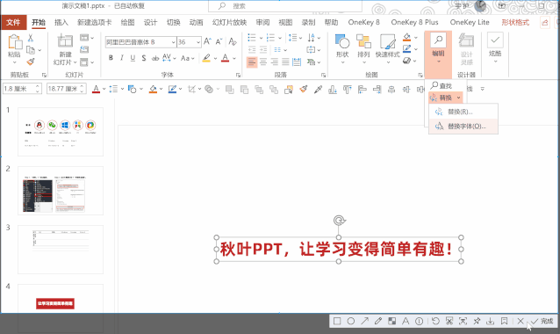Click the 粘贴 paste icon

[14, 42]
